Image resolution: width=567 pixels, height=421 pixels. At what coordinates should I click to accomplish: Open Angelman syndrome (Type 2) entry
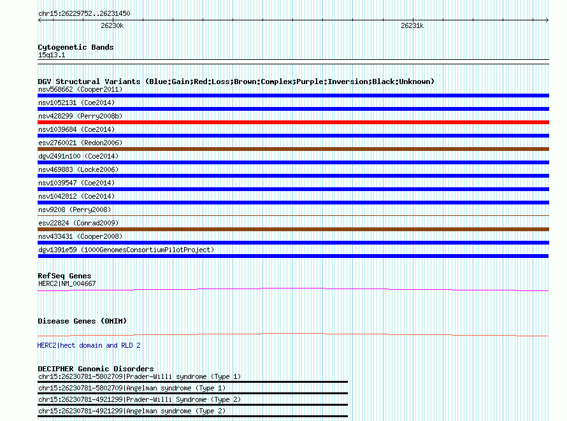132,411
